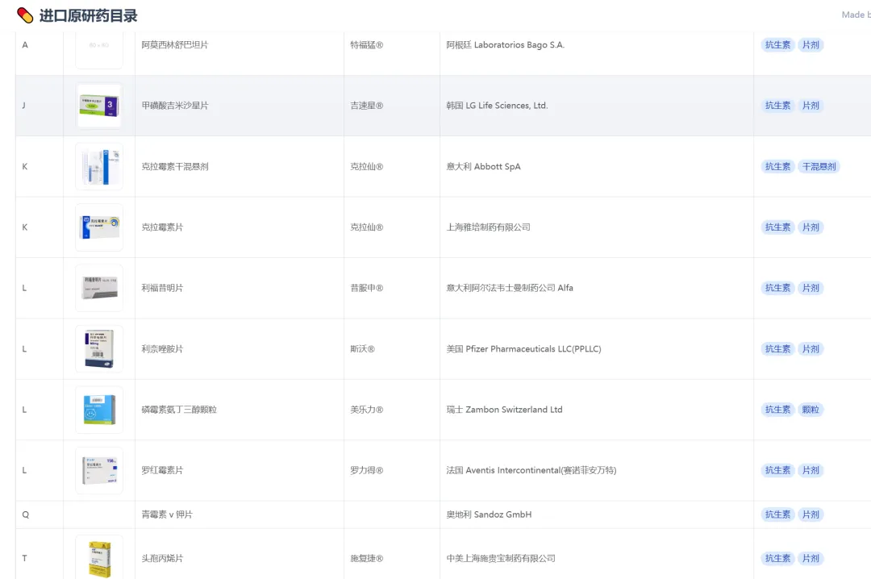Click the 进口原研药目录 page title
Image resolution: width=871 pixels, height=579 pixels.
pos(89,15)
